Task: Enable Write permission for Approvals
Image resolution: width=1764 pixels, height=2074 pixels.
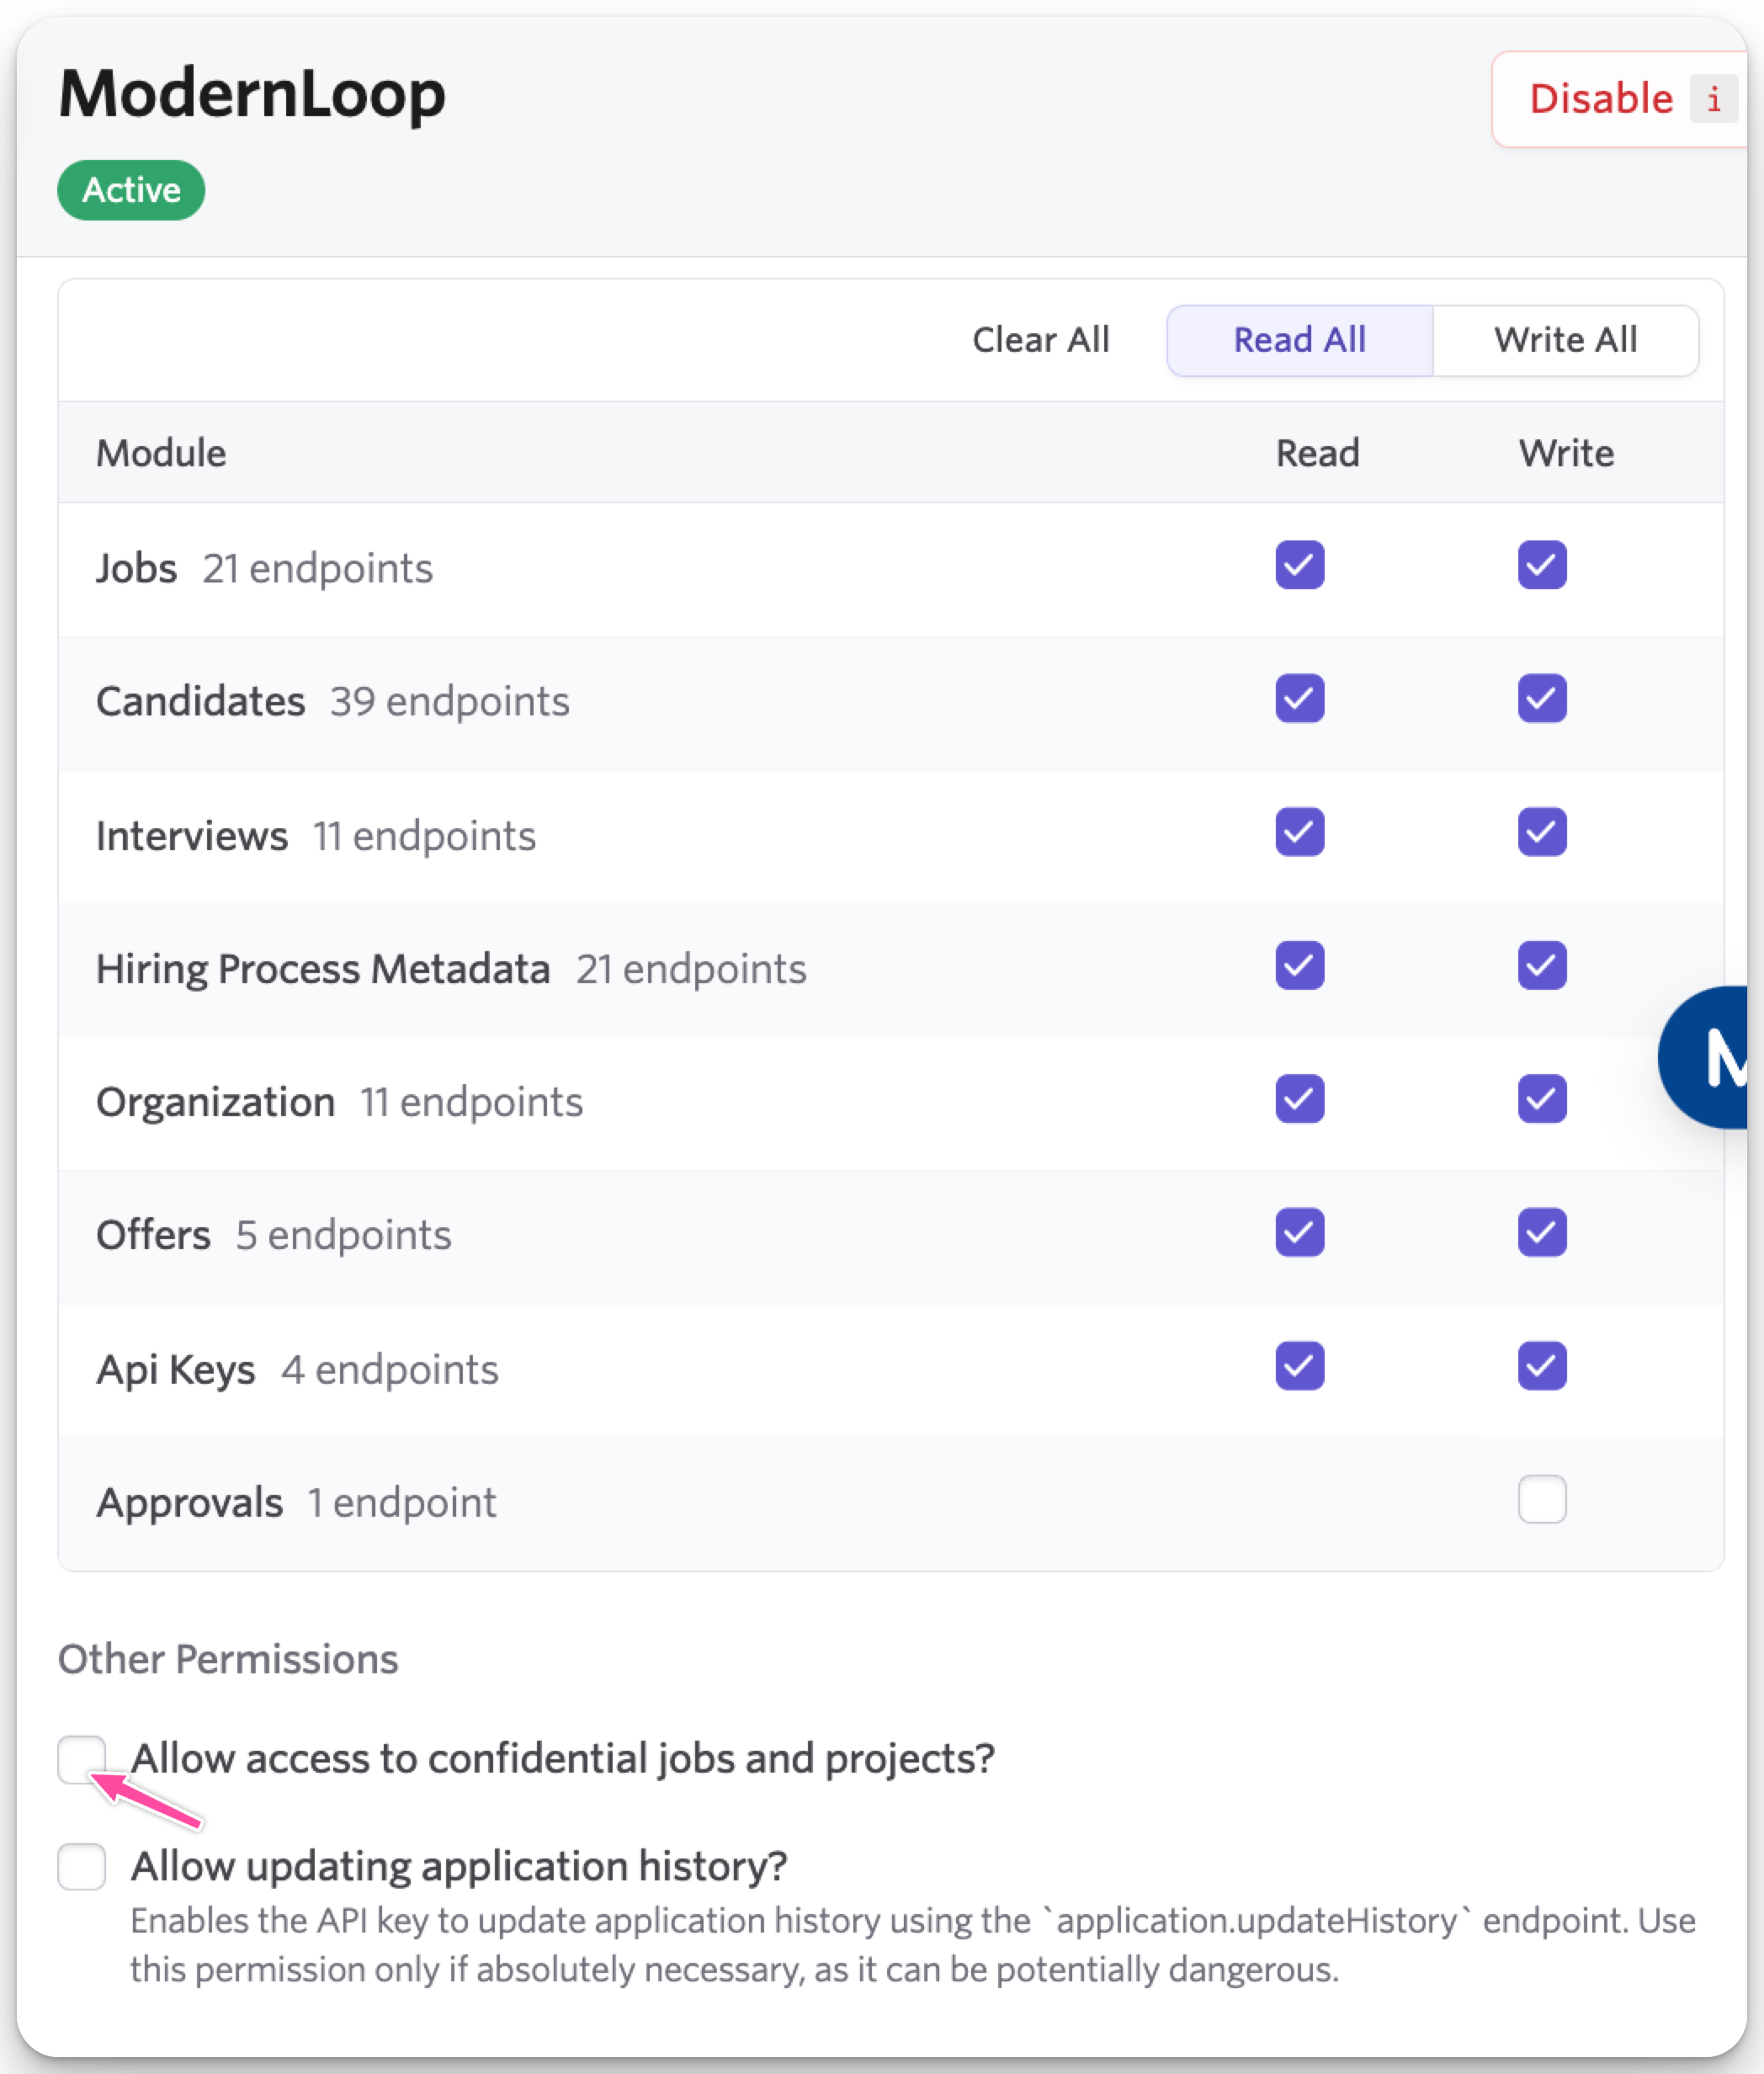Action: 1541,1499
